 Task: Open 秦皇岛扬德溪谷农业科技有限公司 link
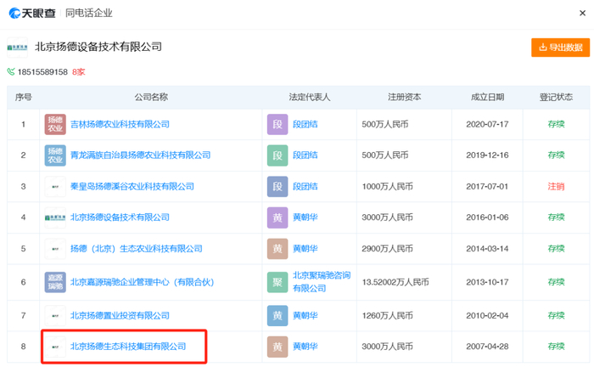pyautogui.click(x=132, y=187)
